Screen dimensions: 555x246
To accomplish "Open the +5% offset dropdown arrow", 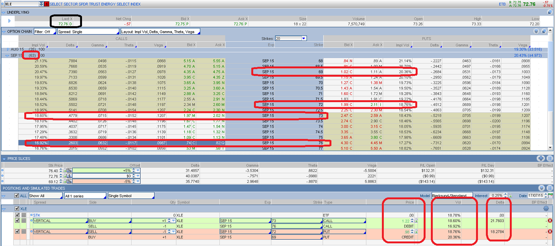I will point(138,171).
